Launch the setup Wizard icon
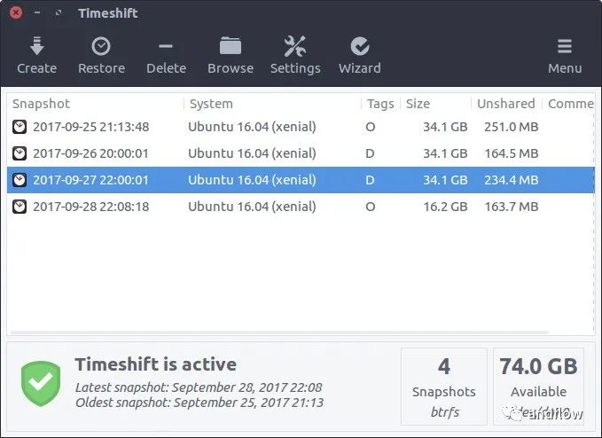602x438 pixels. coord(359,46)
